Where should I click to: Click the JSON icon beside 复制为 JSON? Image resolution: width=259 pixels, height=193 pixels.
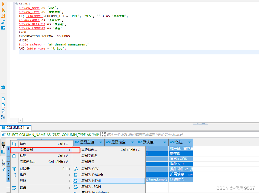point(76,187)
